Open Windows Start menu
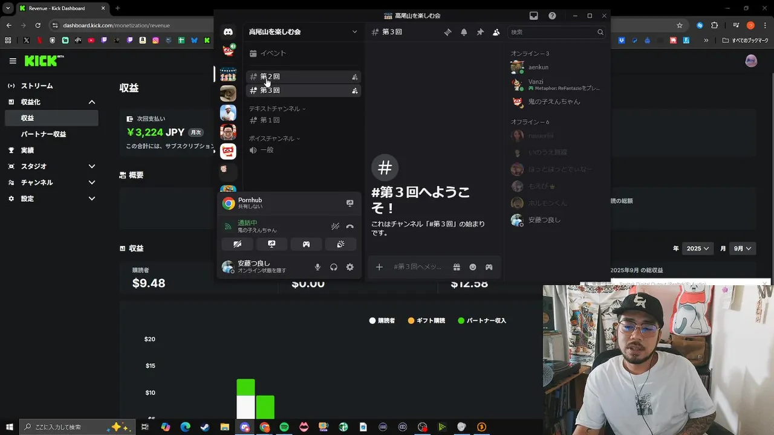The width and height of the screenshot is (774, 435). [10, 427]
